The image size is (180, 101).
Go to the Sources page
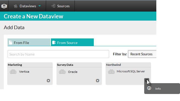pyautogui.click(x=61, y=6)
